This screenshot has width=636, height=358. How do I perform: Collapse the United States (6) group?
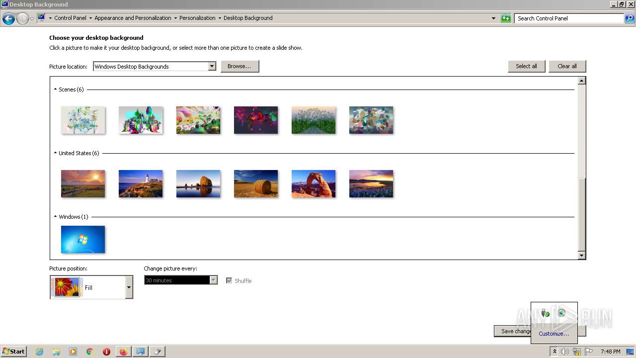pos(55,153)
